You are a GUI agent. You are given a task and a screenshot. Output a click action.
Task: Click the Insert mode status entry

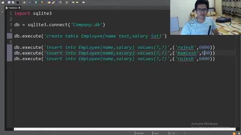pyautogui.click(x=156, y=133)
